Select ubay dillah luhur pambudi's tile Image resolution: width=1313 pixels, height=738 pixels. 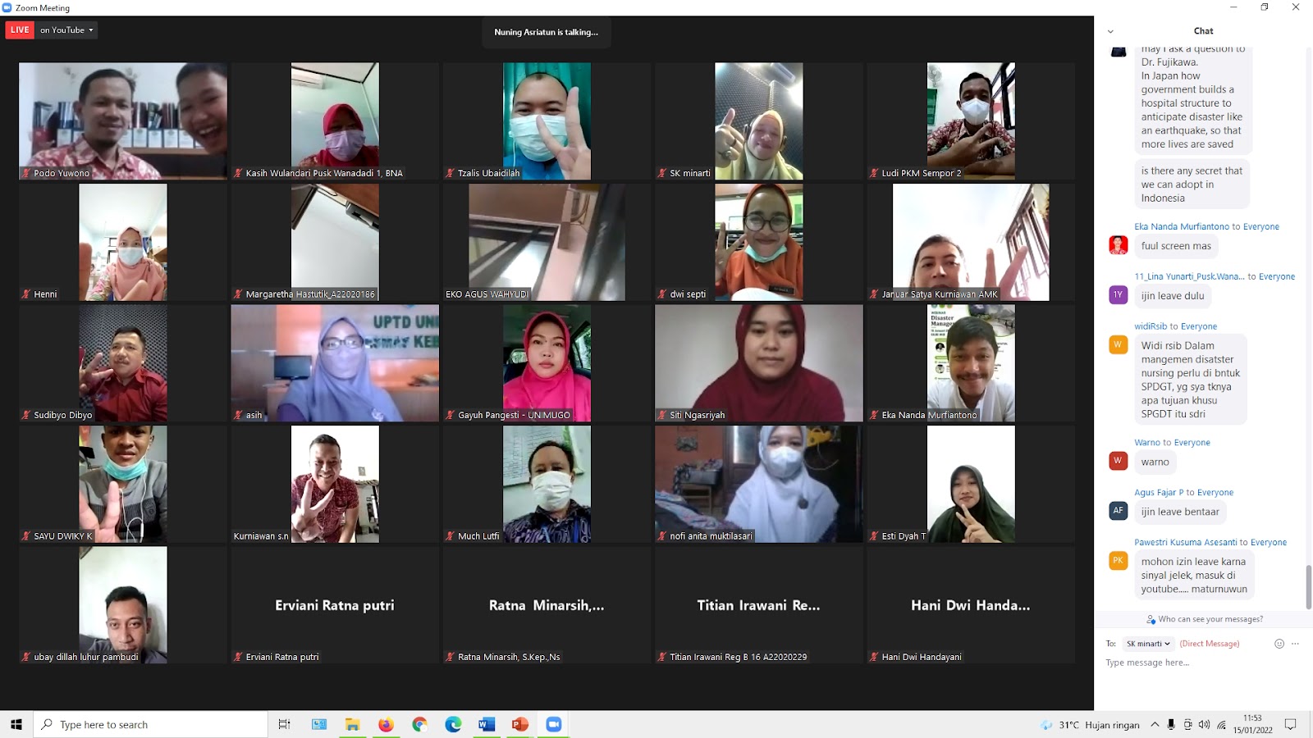[123, 605]
